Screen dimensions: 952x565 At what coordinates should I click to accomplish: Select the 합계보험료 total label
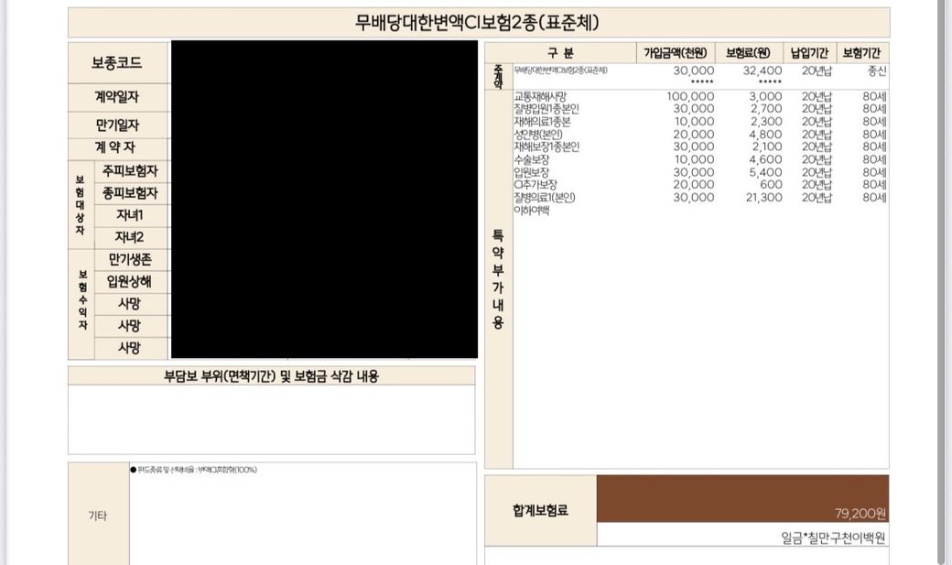(540, 510)
